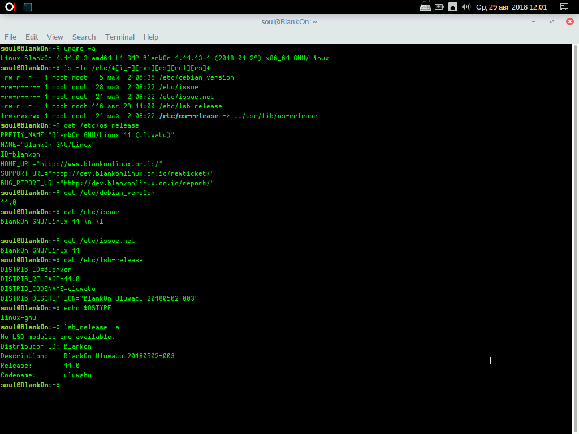The width and height of the screenshot is (579, 434).
Task: Open the Help menu
Action: click(x=150, y=37)
